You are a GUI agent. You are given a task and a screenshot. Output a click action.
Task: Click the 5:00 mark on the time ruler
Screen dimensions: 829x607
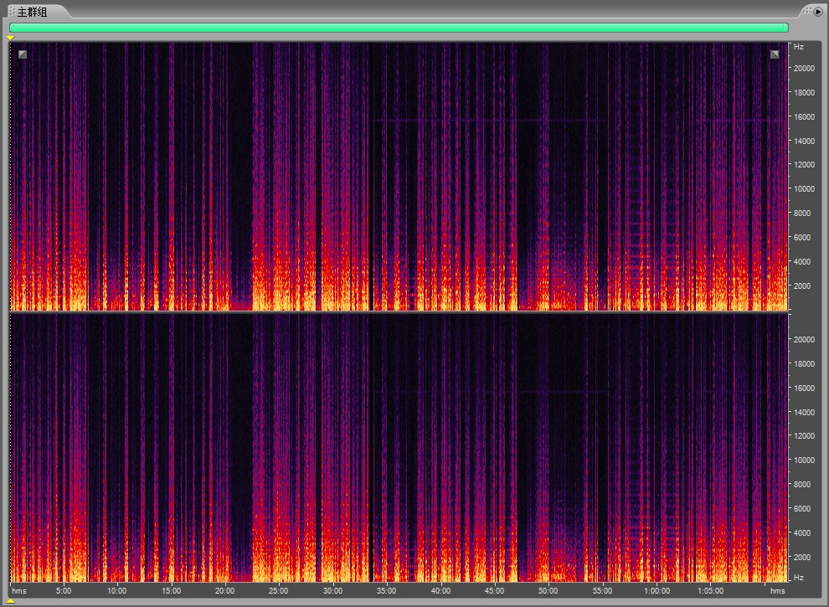pos(64,590)
